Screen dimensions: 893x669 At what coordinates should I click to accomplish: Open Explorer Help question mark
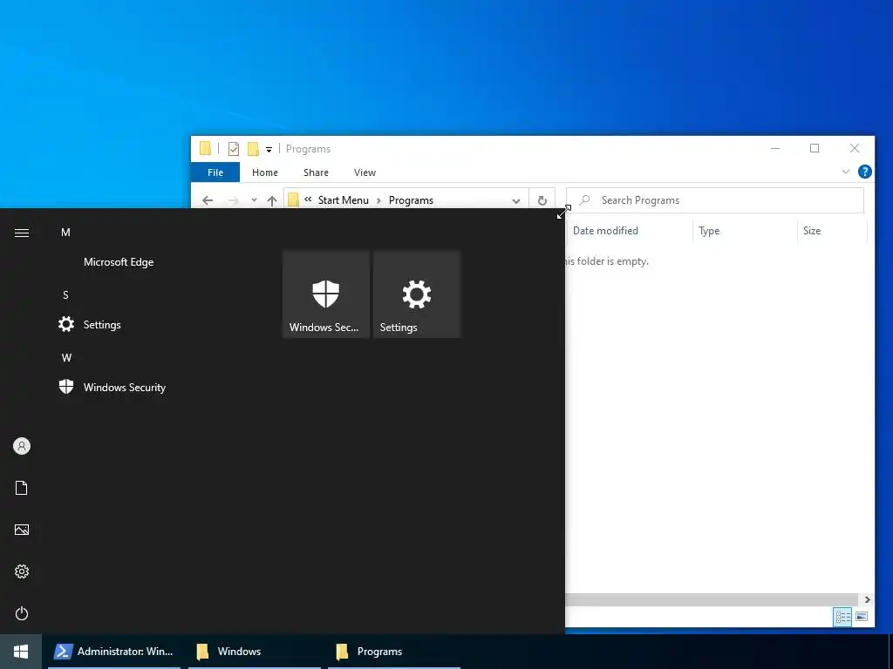(864, 172)
